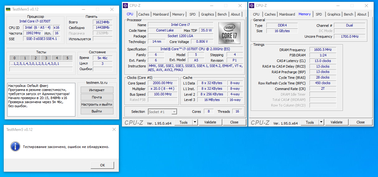Click the Почта button in TestMem5
This screenshot has width=378, height=177.
click(97, 97)
